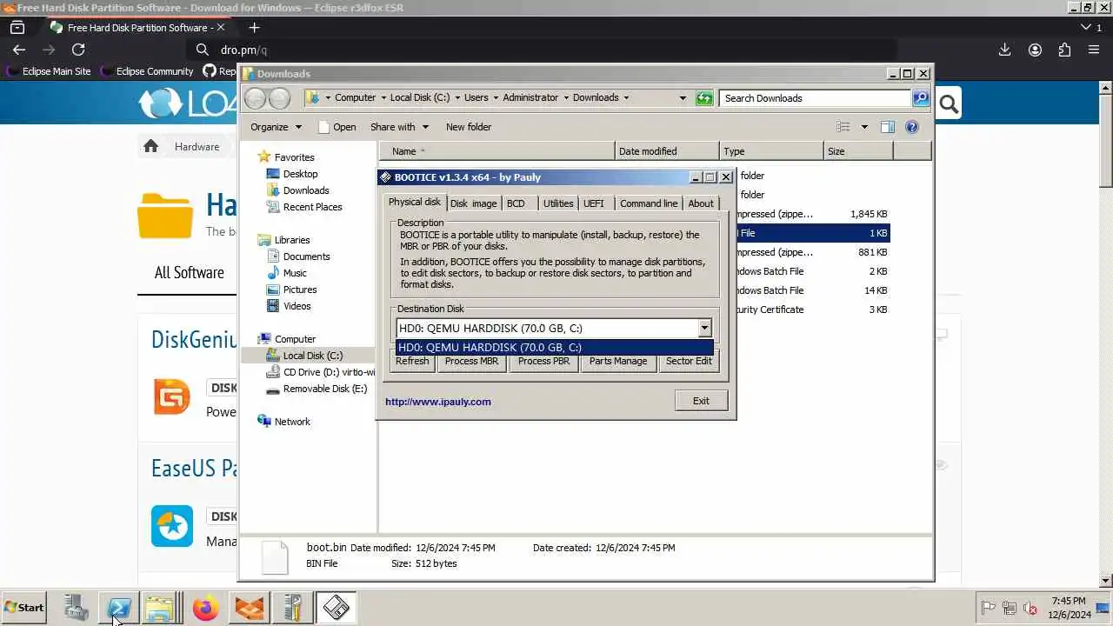This screenshot has height=626, width=1113.
Task: Select Recent Places in navigation pane
Action: click(x=312, y=207)
